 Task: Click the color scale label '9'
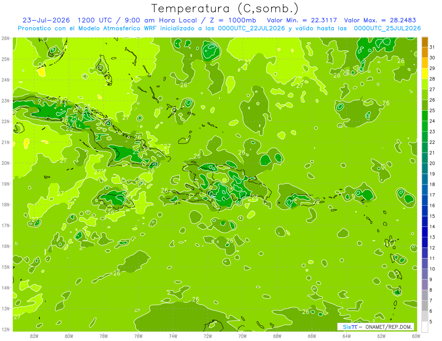tap(431, 280)
